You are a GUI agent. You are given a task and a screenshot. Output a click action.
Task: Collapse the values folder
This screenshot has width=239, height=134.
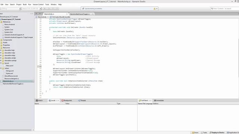(1, 68)
